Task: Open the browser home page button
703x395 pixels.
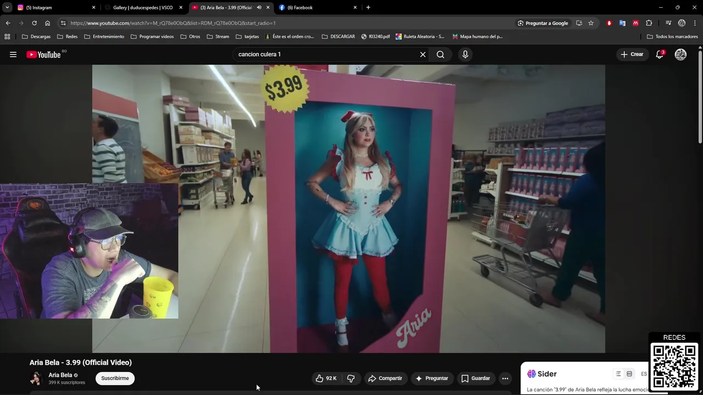Action: (47, 23)
